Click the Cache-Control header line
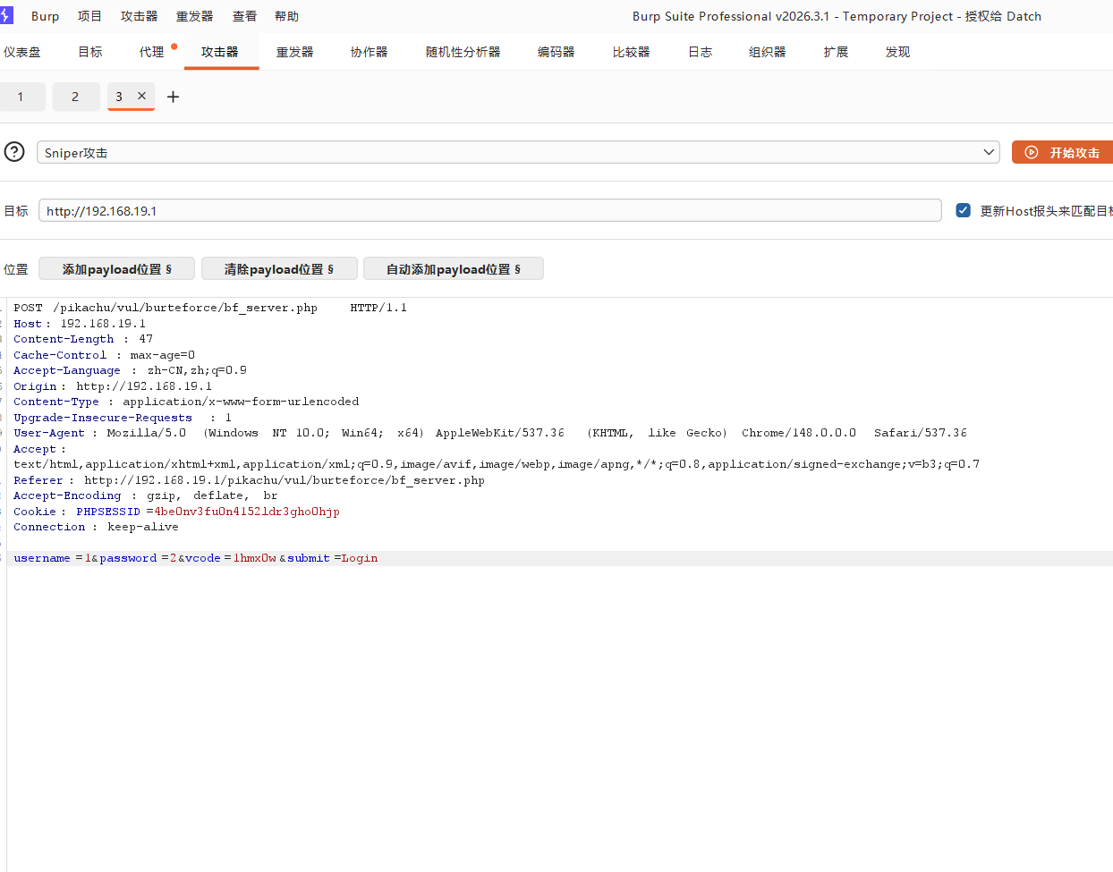Image resolution: width=1113 pixels, height=872 pixels. point(104,355)
